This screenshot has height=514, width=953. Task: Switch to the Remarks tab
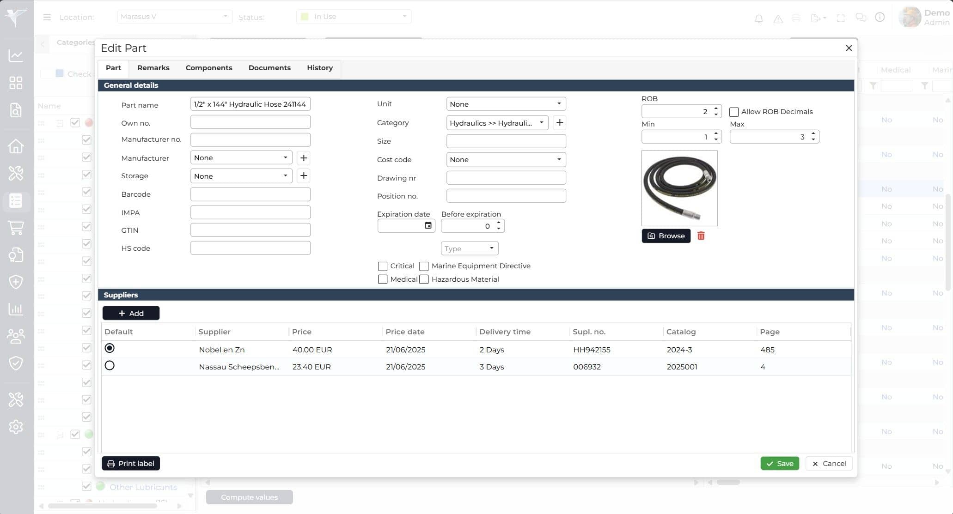pos(153,68)
